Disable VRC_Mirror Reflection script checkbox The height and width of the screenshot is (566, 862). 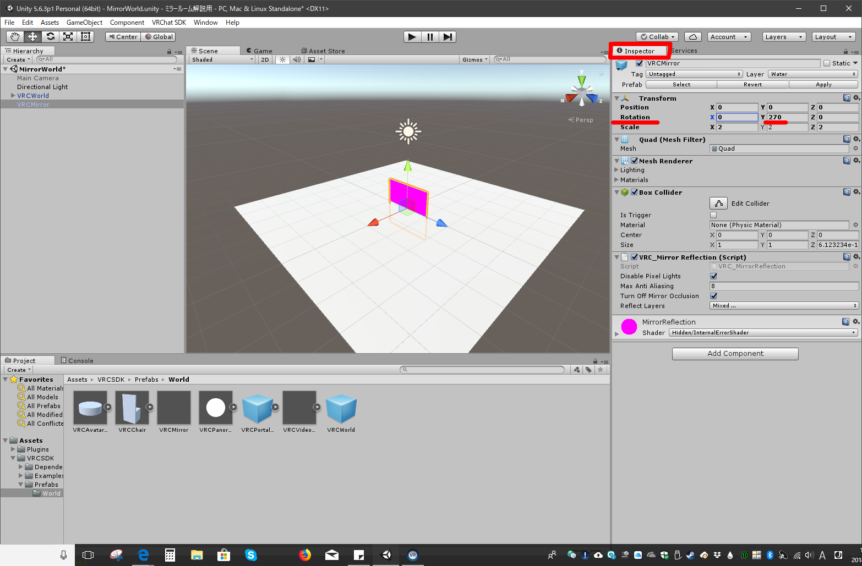coord(635,257)
